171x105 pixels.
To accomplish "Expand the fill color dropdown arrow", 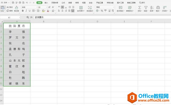I will point(45,11).
